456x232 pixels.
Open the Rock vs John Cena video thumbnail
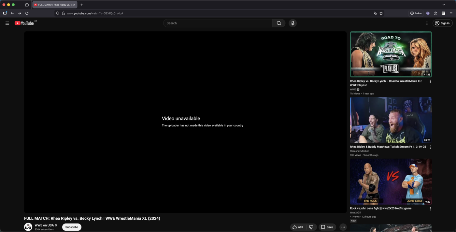click(x=391, y=181)
